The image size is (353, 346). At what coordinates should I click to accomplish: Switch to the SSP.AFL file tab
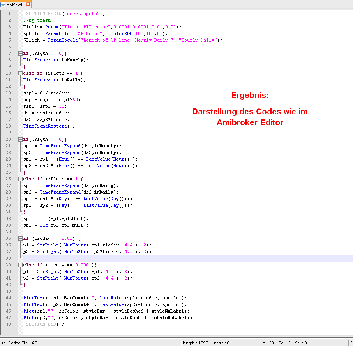pos(16,4)
